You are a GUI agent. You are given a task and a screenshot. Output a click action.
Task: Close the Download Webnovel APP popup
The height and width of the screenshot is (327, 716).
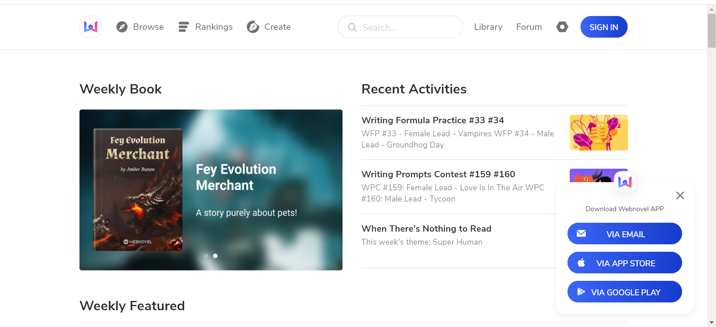pyautogui.click(x=680, y=196)
